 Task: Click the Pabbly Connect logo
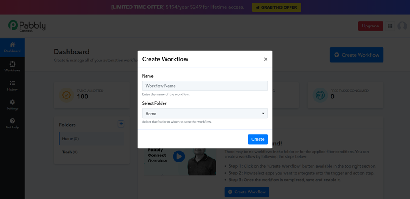[27, 26]
